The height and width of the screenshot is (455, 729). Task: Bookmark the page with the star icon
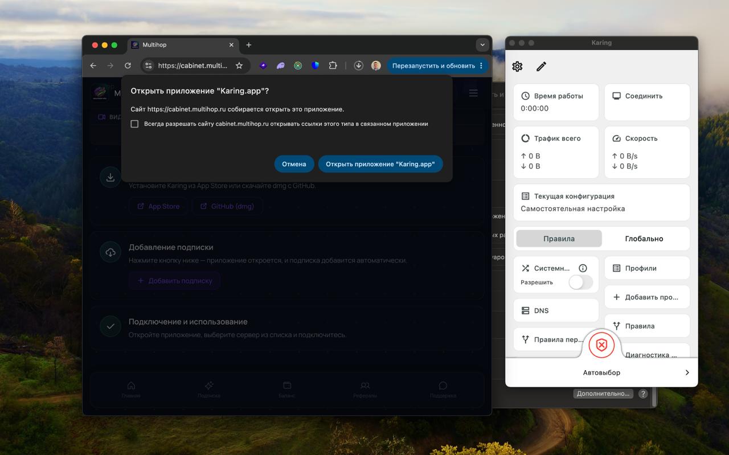[239, 66]
